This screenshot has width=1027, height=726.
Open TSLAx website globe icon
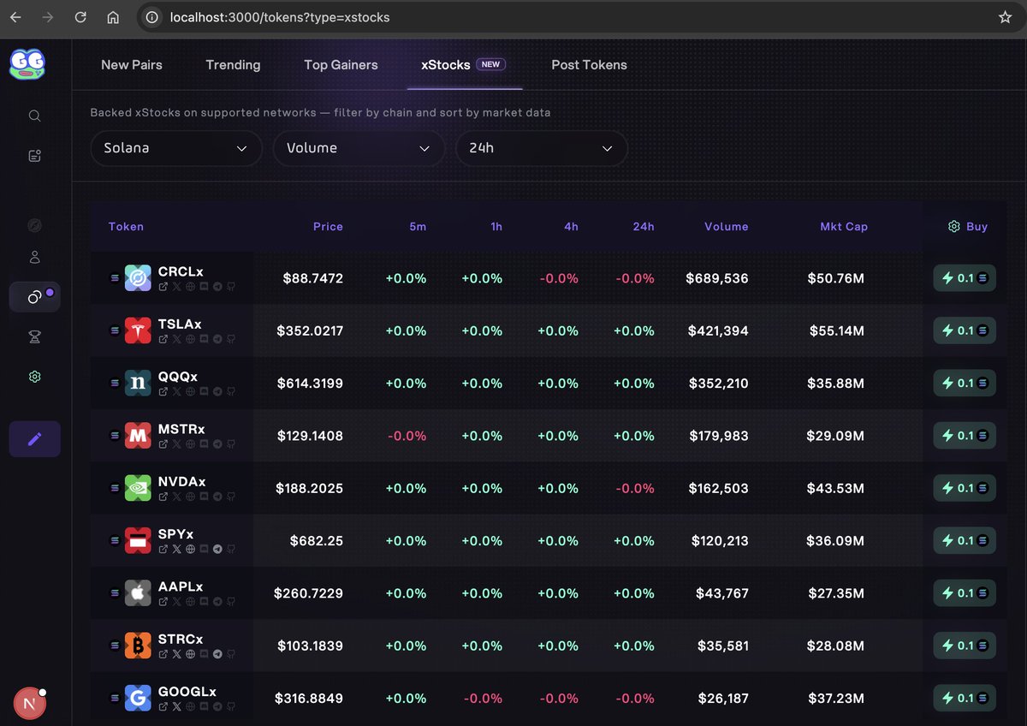point(191,339)
